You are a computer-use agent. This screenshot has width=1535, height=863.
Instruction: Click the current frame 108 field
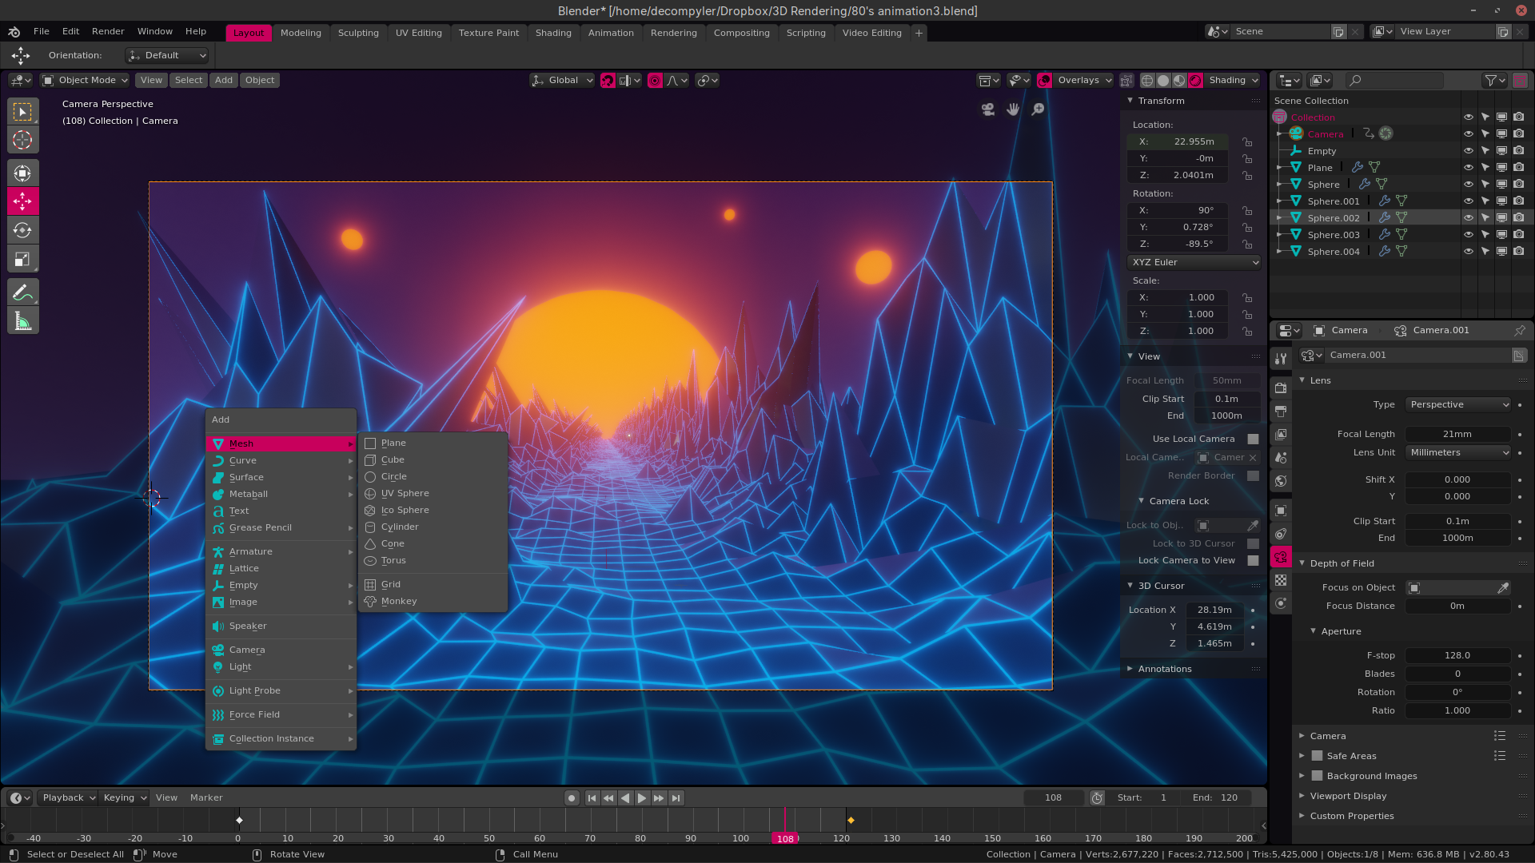pos(1054,797)
